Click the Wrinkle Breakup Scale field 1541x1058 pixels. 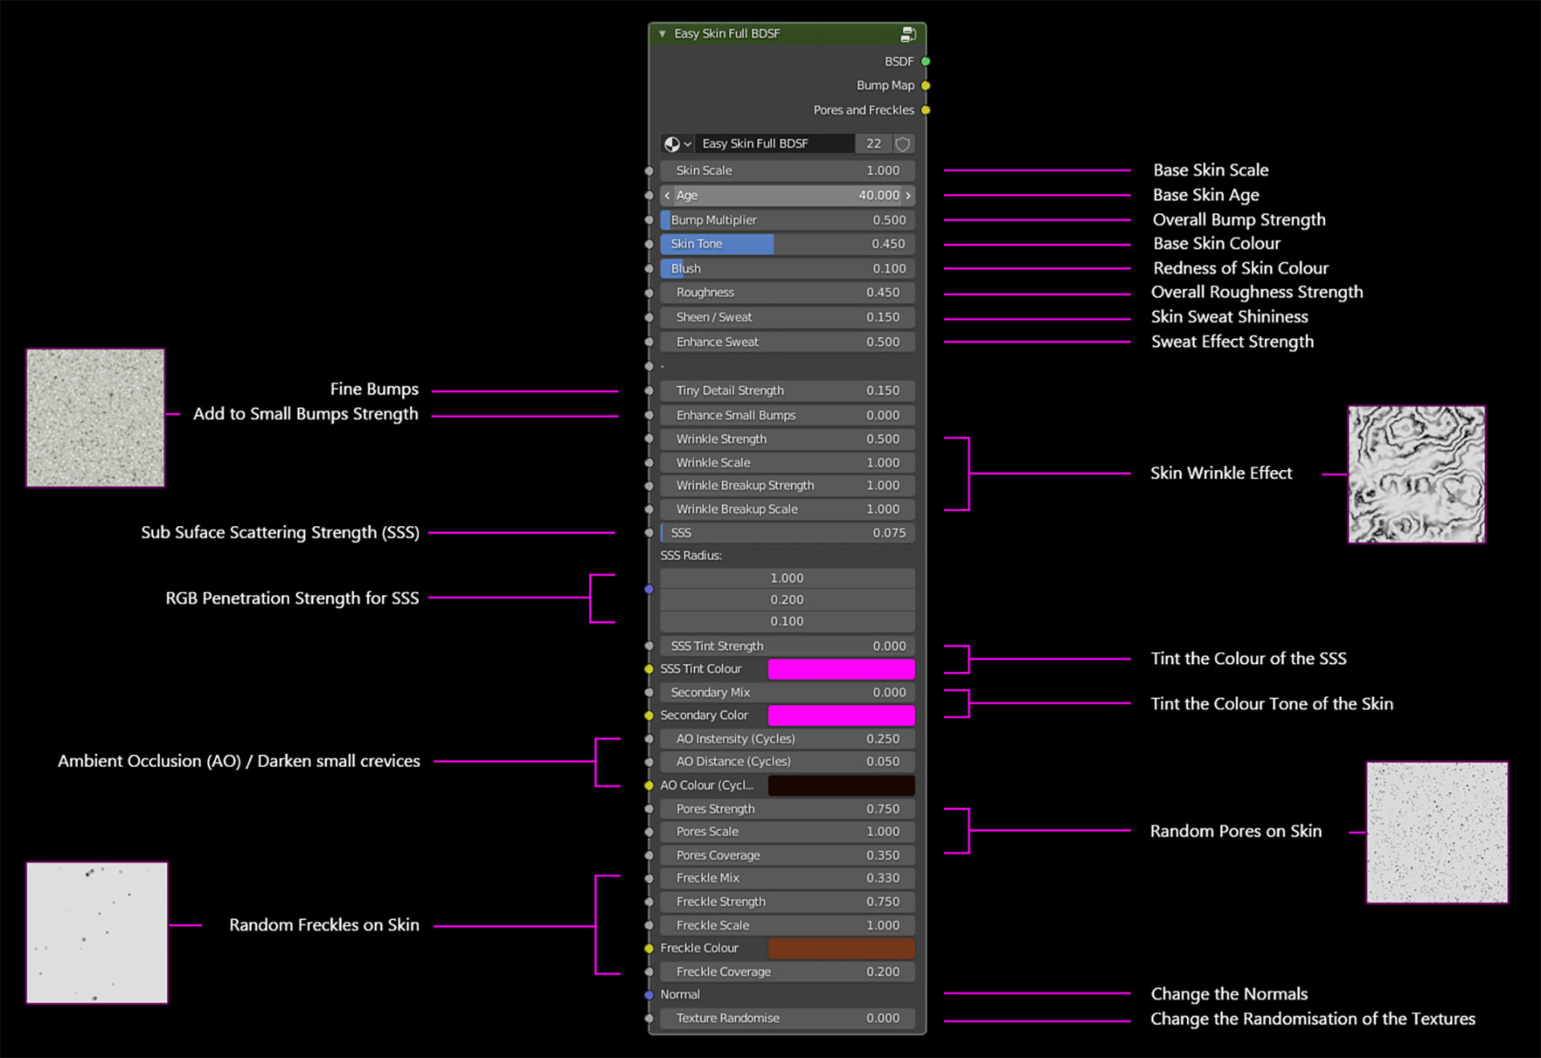787,509
